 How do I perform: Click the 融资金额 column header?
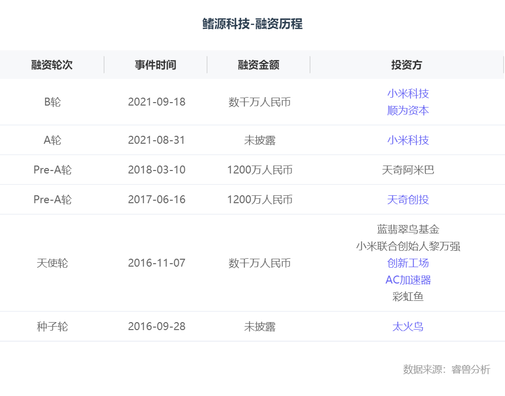click(x=258, y=65)
